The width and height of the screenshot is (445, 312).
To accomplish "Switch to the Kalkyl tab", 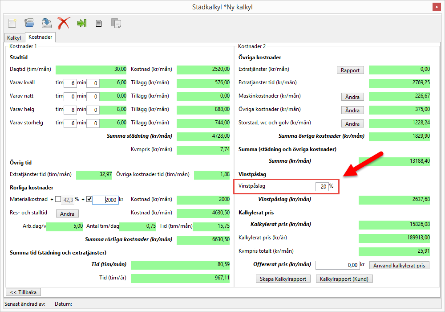I will [14, 38].
